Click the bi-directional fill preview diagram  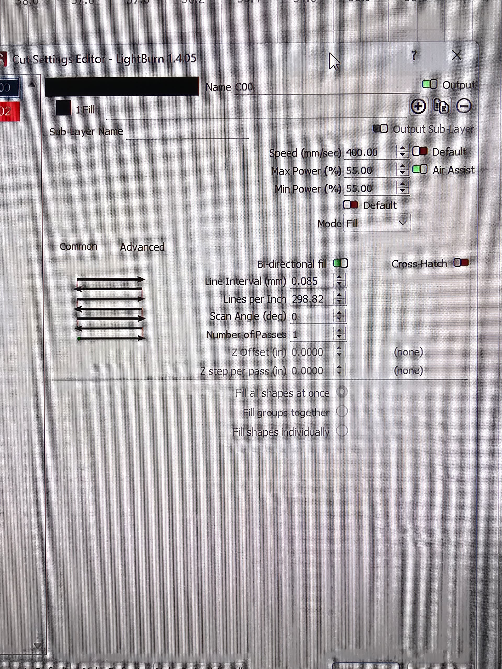point(110,308)
